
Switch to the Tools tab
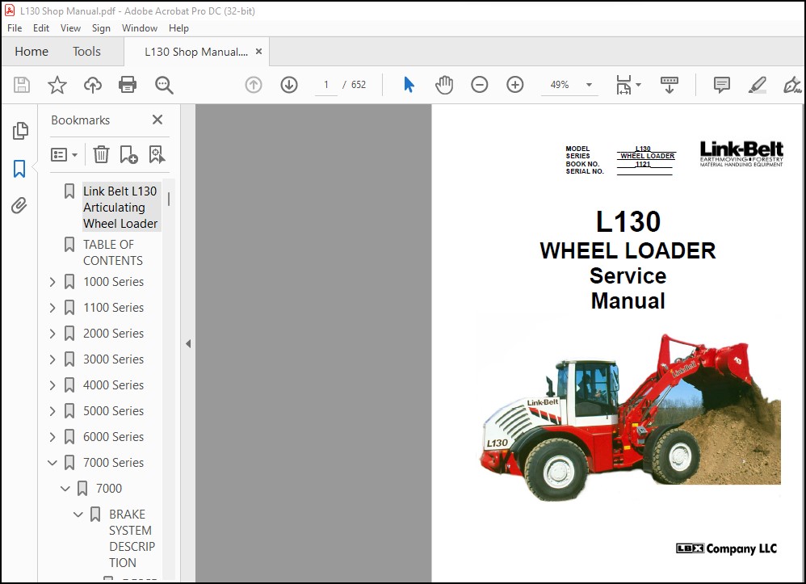pyautogui.click(x=86, y=52)
